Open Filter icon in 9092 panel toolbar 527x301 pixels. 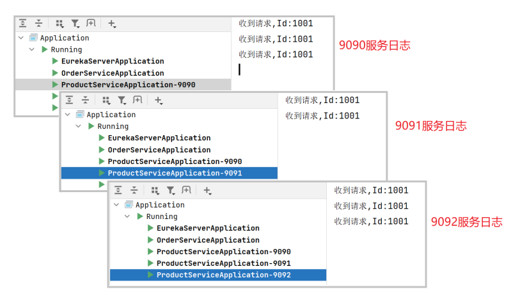[171, 190]
